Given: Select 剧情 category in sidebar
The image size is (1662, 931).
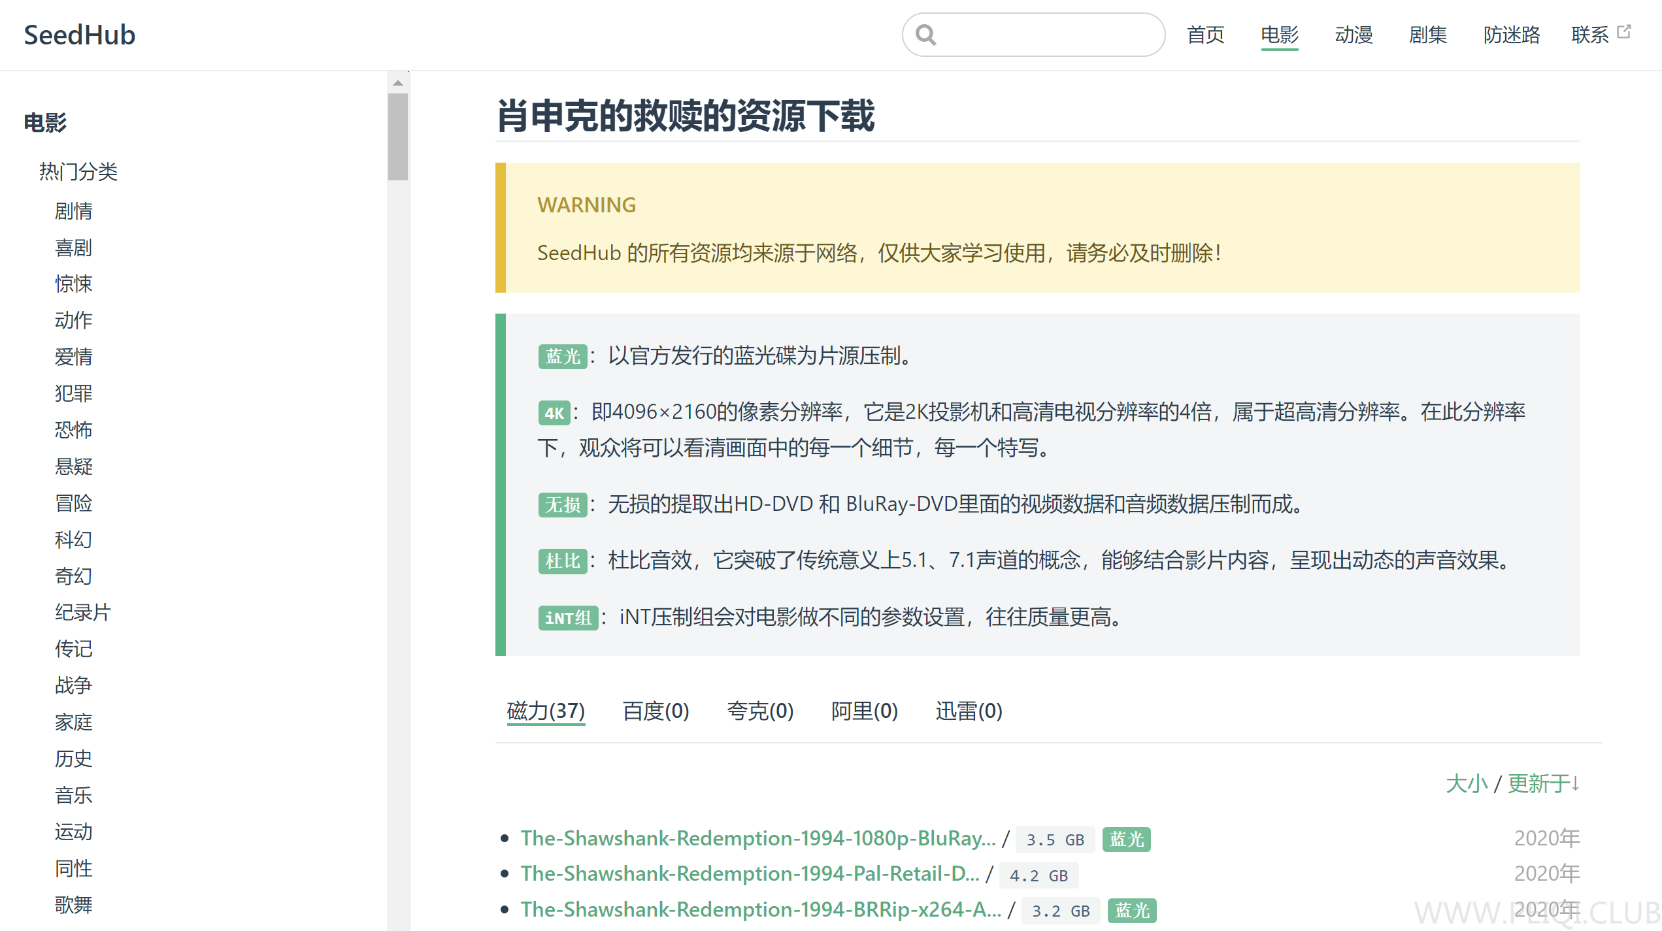Looking at the screenshot, I should click(74, 211).
